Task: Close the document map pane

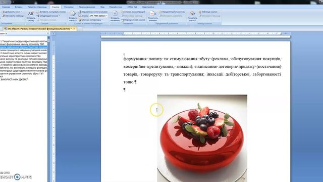Action: [x=48, y=33]
